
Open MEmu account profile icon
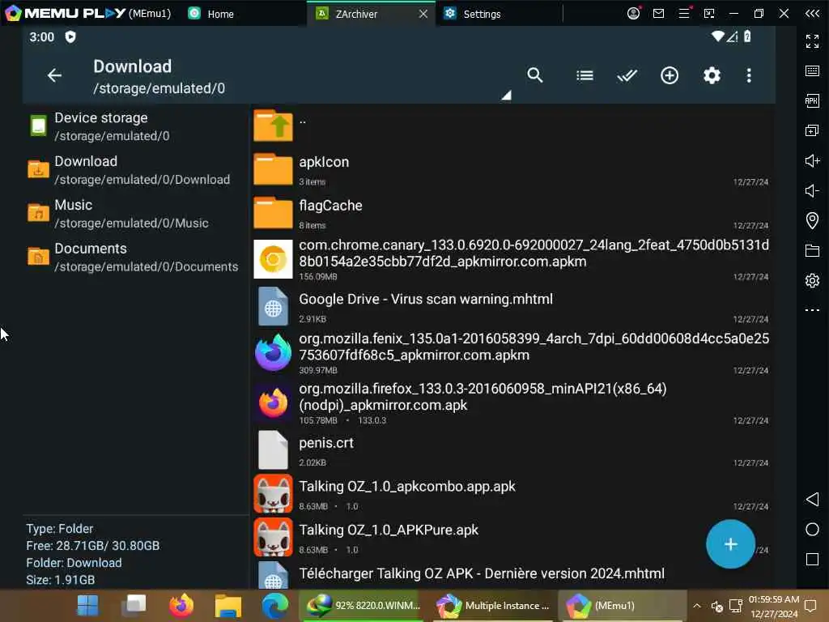click(633, 13)
